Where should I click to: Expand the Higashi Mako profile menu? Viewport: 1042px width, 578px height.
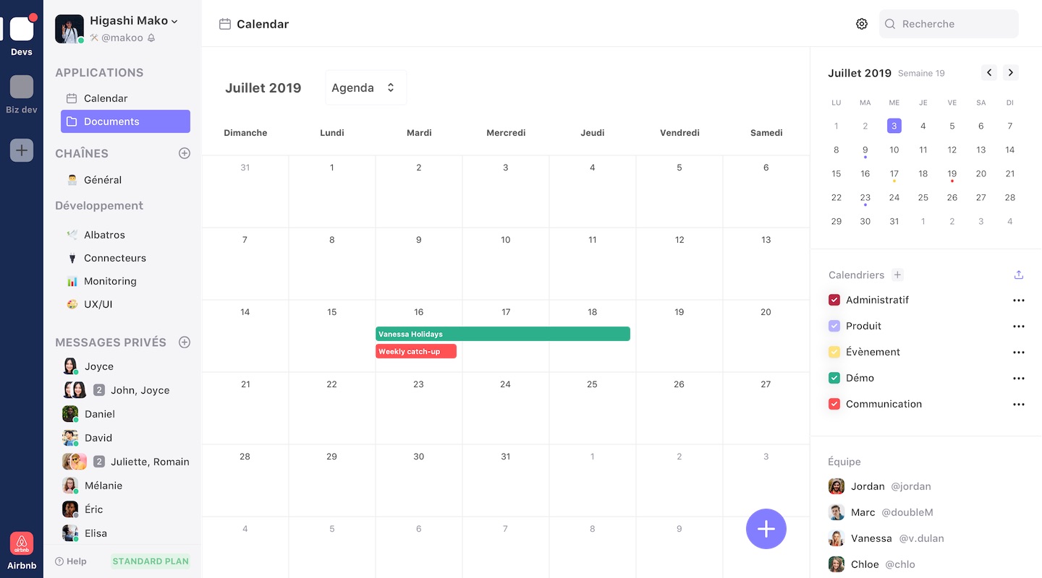click(135, 20)
